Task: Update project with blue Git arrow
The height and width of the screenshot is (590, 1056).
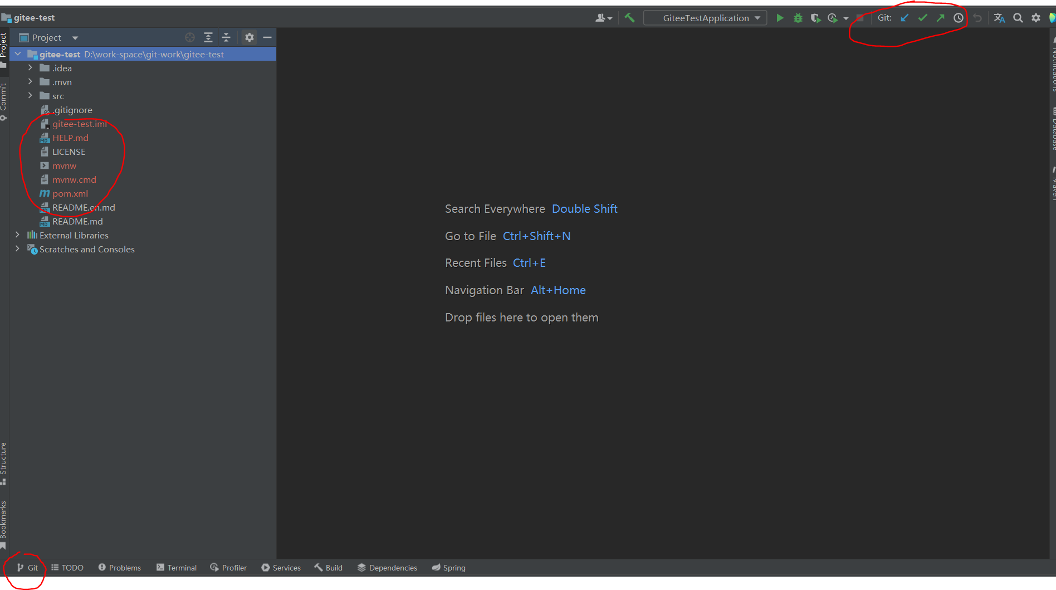Action: click(x=905, y=18)
